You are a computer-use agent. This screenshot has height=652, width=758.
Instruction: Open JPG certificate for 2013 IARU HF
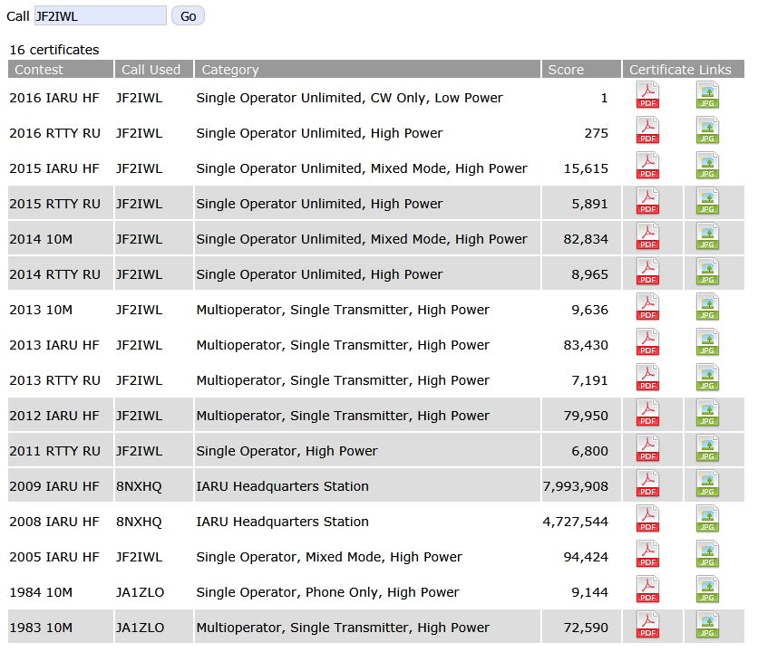707,342
